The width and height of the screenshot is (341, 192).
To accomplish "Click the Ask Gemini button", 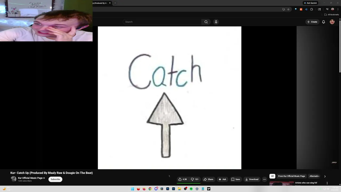I will [x=310, y=3].
